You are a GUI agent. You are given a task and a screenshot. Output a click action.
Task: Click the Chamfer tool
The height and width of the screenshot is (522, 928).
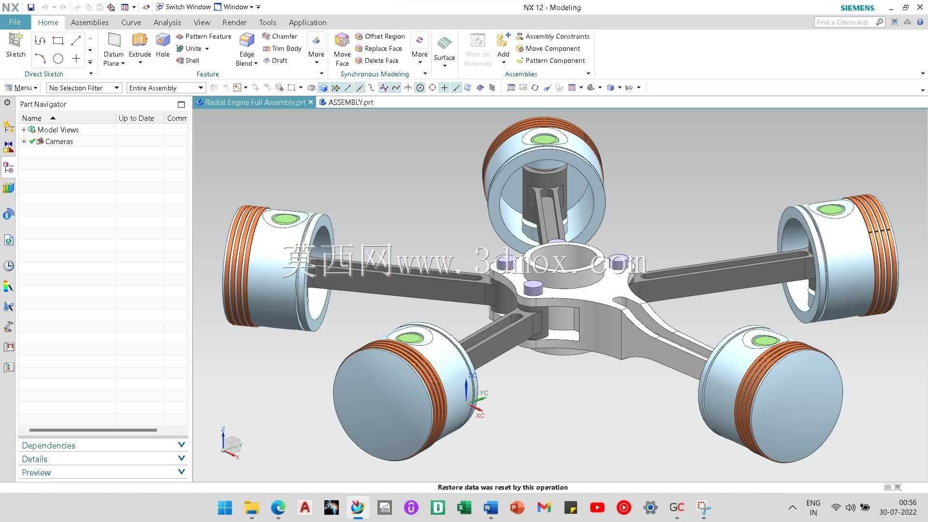[x=280, y=36]
